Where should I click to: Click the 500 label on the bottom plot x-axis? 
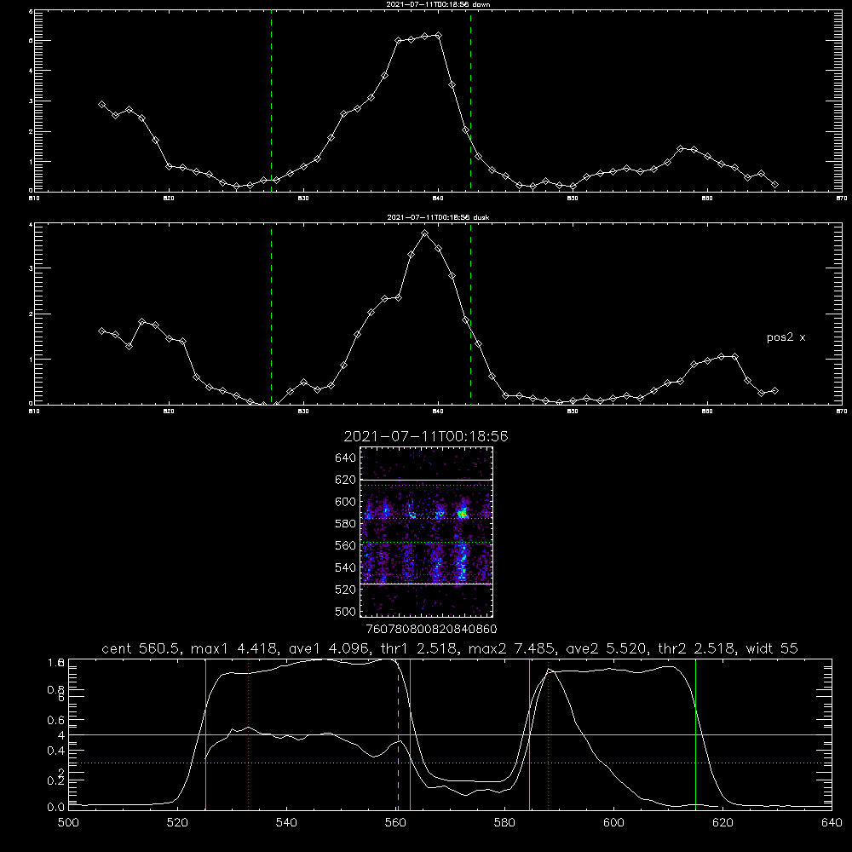point(68,823)
